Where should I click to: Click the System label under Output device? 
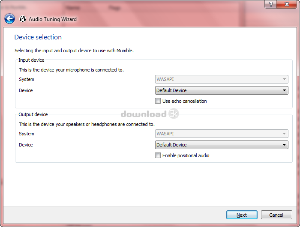[27, 134]
